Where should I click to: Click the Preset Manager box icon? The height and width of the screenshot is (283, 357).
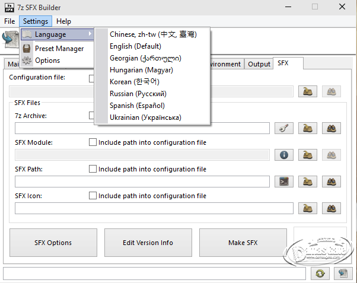[x=27, y=49]
